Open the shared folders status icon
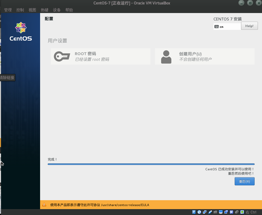The image size is (262, 215). (215, 212)
